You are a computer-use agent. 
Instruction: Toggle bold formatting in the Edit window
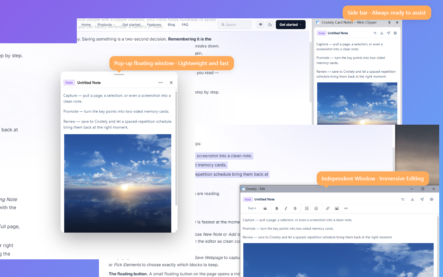[277, 208]
